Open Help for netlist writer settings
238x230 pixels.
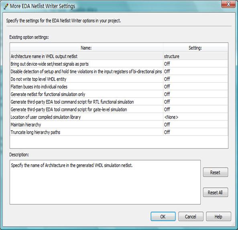218,216
